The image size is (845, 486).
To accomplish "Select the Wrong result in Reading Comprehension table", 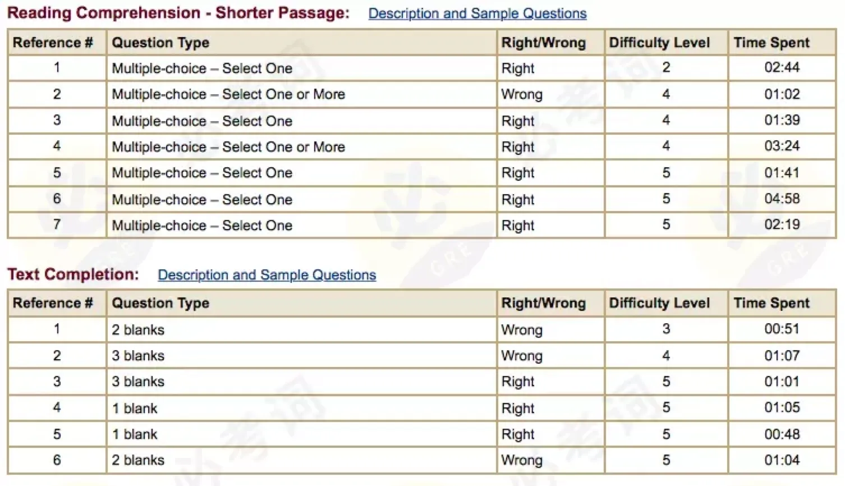I will coord(522,94).
